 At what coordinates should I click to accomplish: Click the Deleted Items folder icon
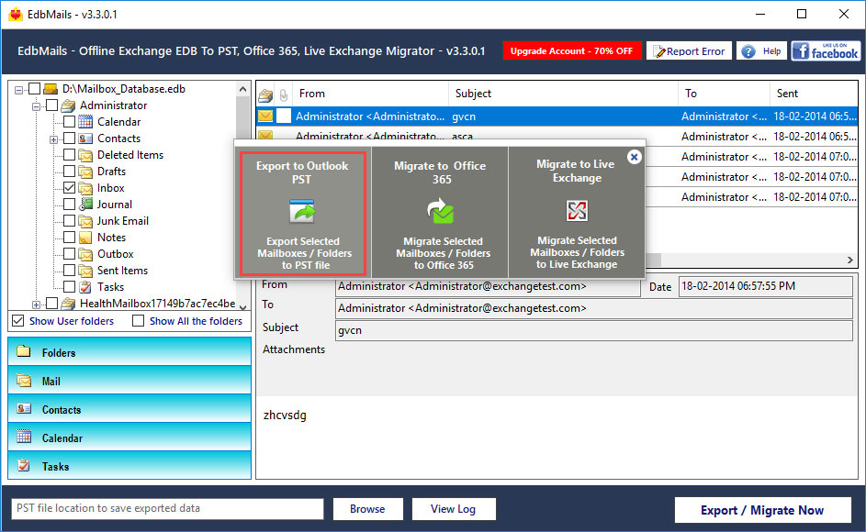click(x=85, y=154)
